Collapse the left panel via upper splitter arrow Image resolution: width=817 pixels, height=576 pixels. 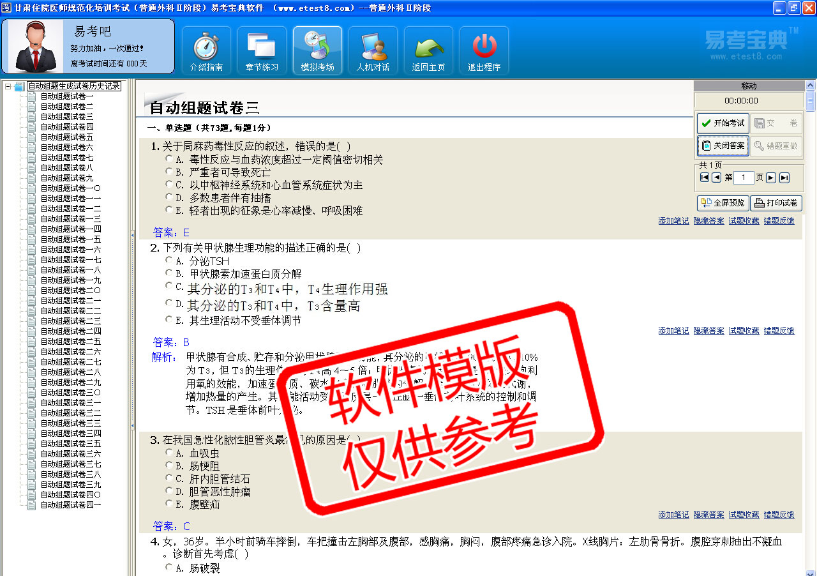[132, 234]
